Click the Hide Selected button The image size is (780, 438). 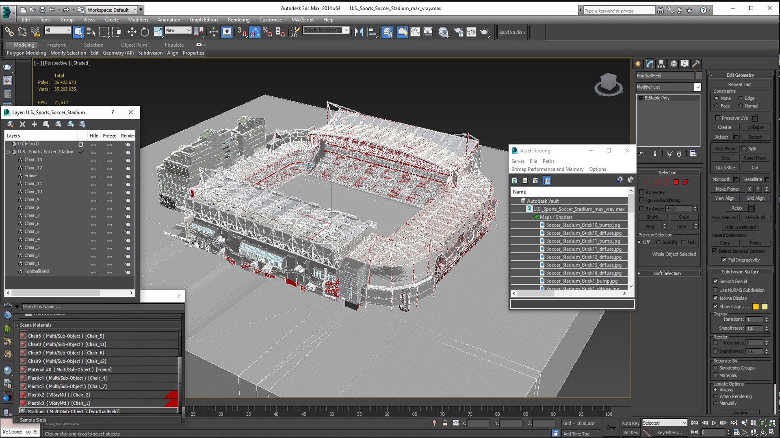pos(724,218)
